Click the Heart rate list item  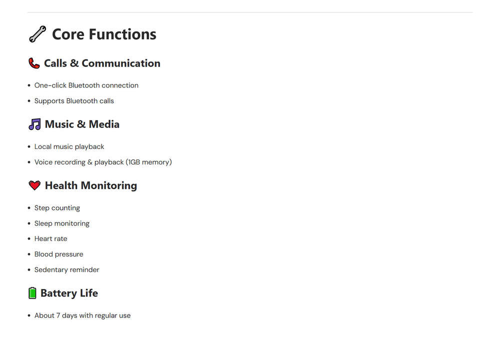pyautogui.click(x=51, y=238)
